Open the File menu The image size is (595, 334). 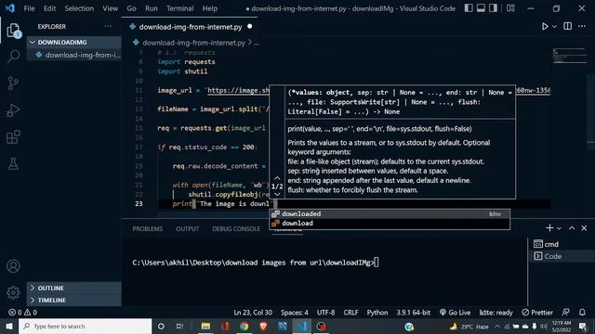pos(29,8)
